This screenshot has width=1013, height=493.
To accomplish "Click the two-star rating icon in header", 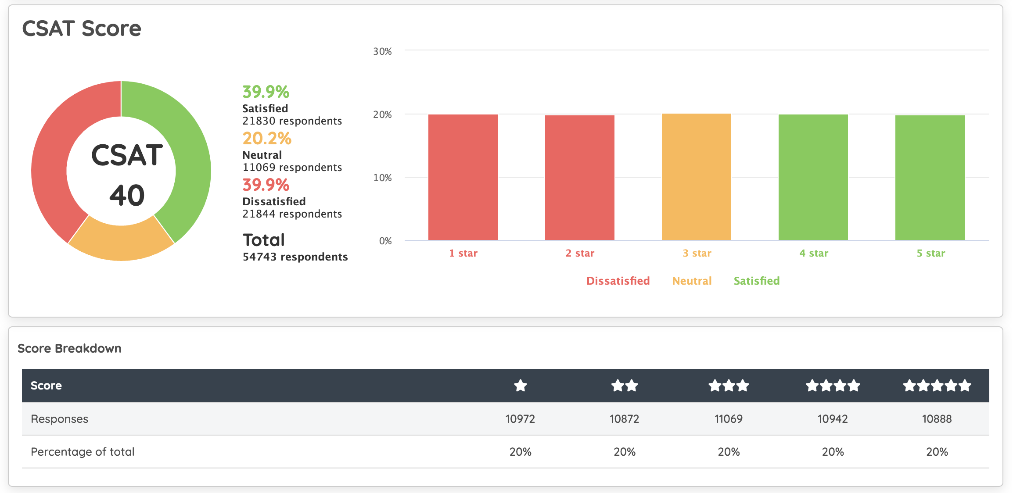I will (x=625, y=386).
